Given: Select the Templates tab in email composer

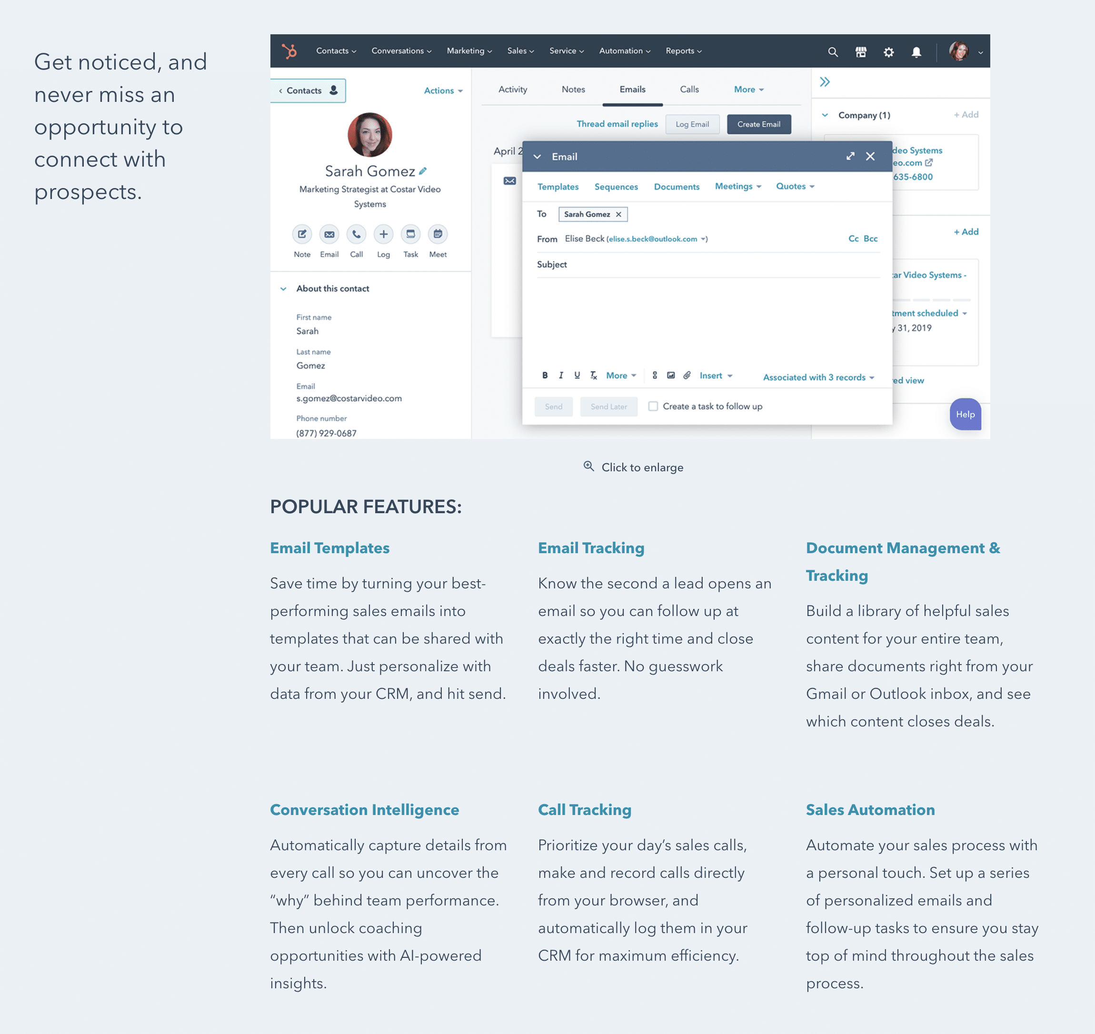Looking at the screenshot, I should click(558, 186).
